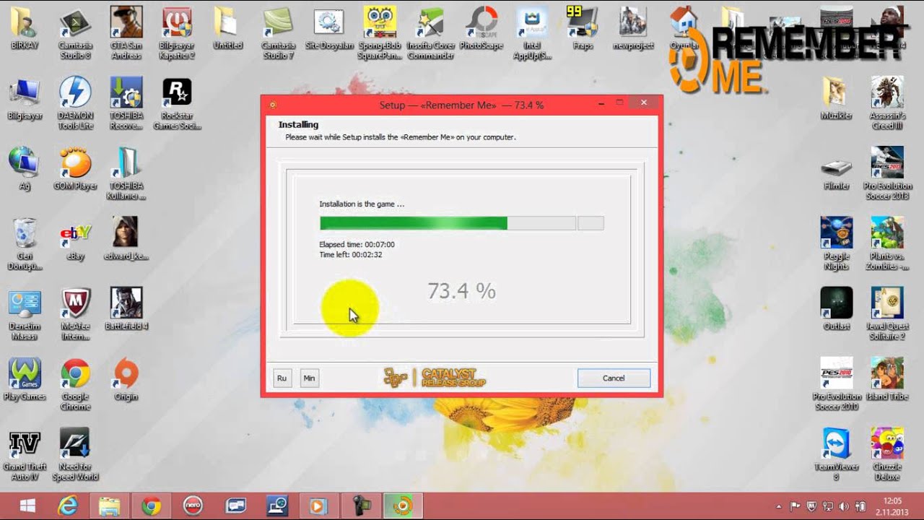
Task: Select the Camtasia Studio 7 desktop icon
Action: (278, 33)
